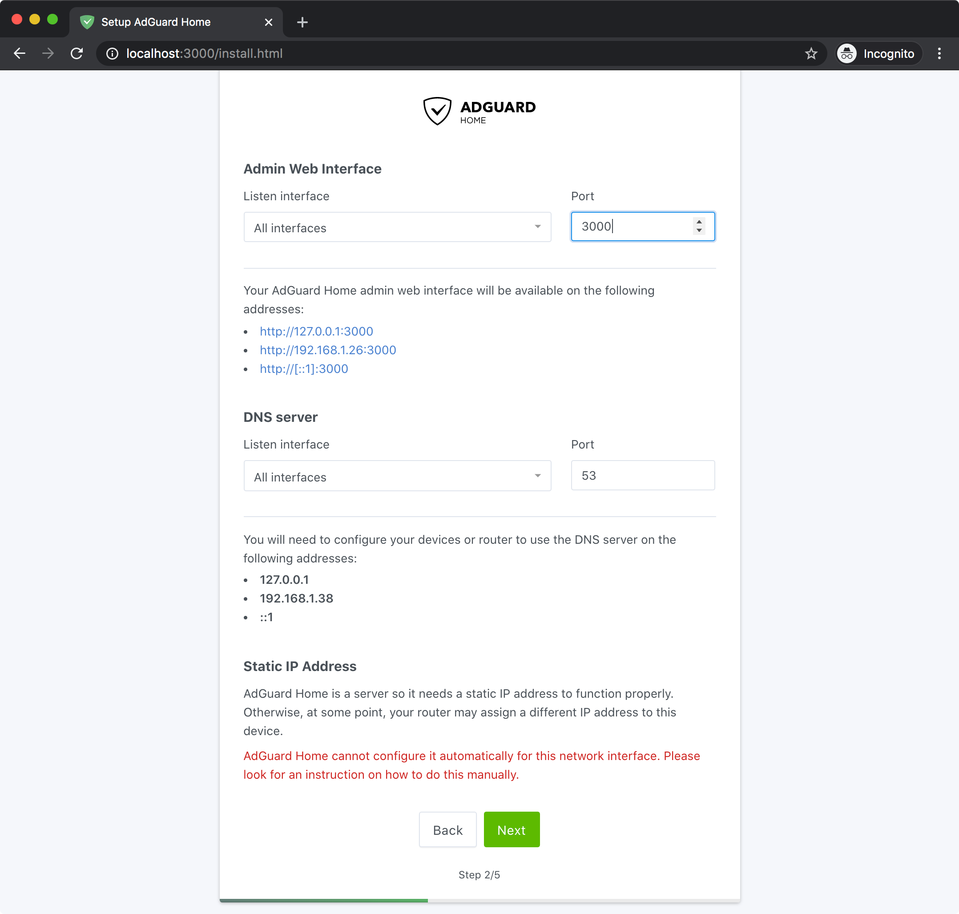The image size is (959, 914).
Task: Focus the DNS server port field
Action: [643, 476]
